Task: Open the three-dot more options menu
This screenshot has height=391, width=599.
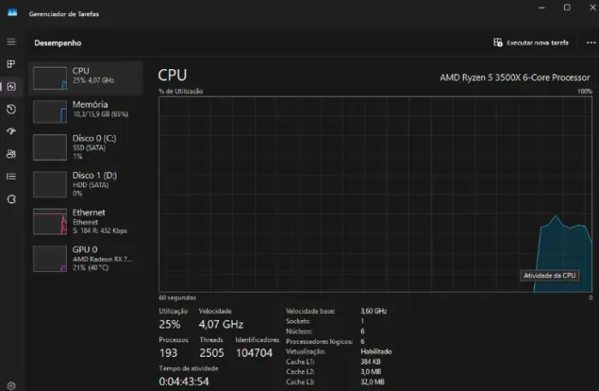Action: click(591, 43)
